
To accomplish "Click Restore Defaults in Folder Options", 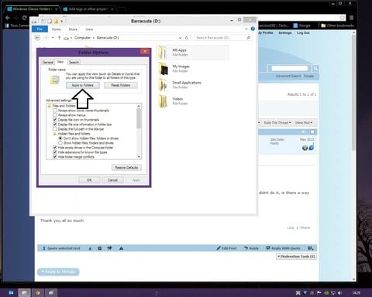I will click(x=126, y=168).
